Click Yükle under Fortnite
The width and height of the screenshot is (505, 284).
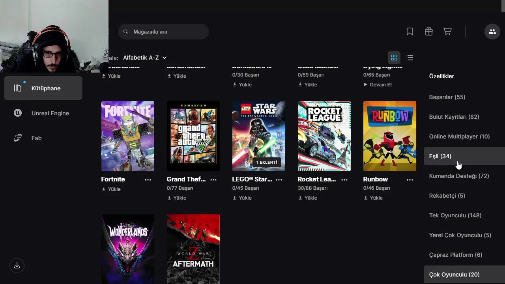111,189
